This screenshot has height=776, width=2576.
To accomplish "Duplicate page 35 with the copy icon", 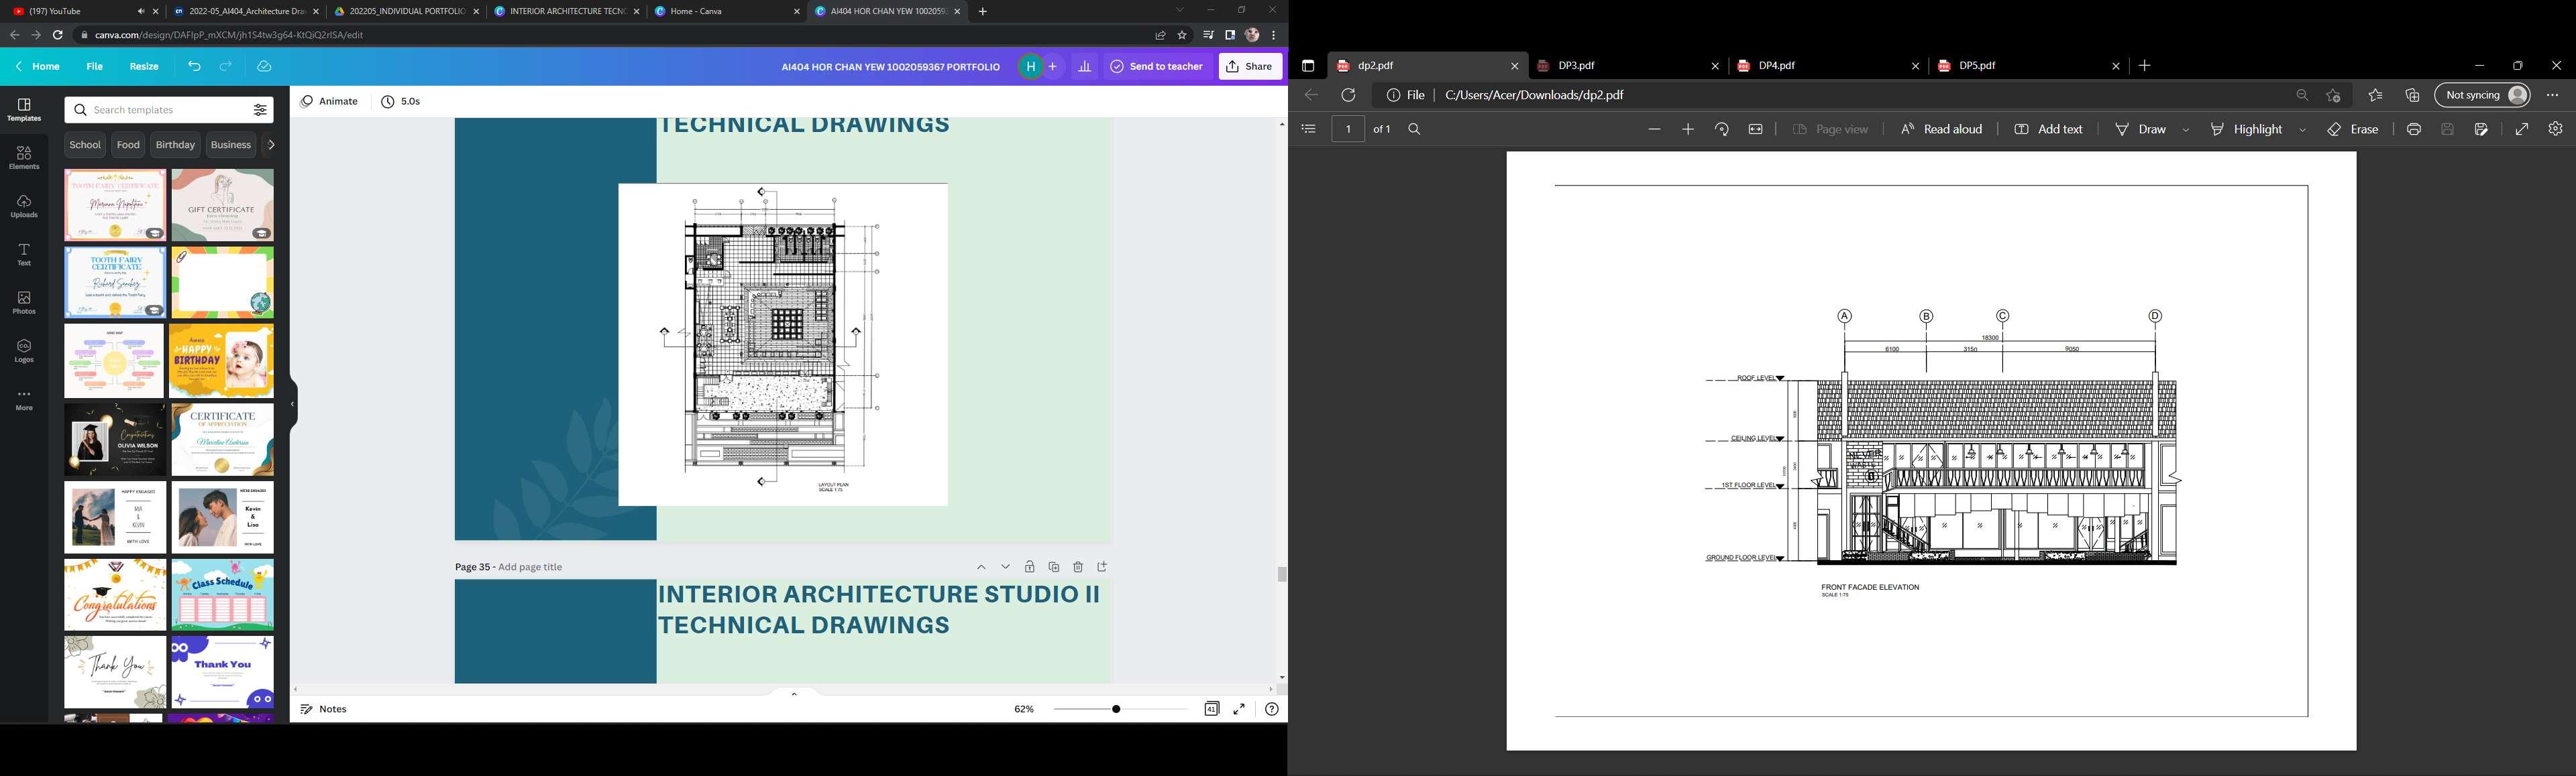I will point(1053,568).
